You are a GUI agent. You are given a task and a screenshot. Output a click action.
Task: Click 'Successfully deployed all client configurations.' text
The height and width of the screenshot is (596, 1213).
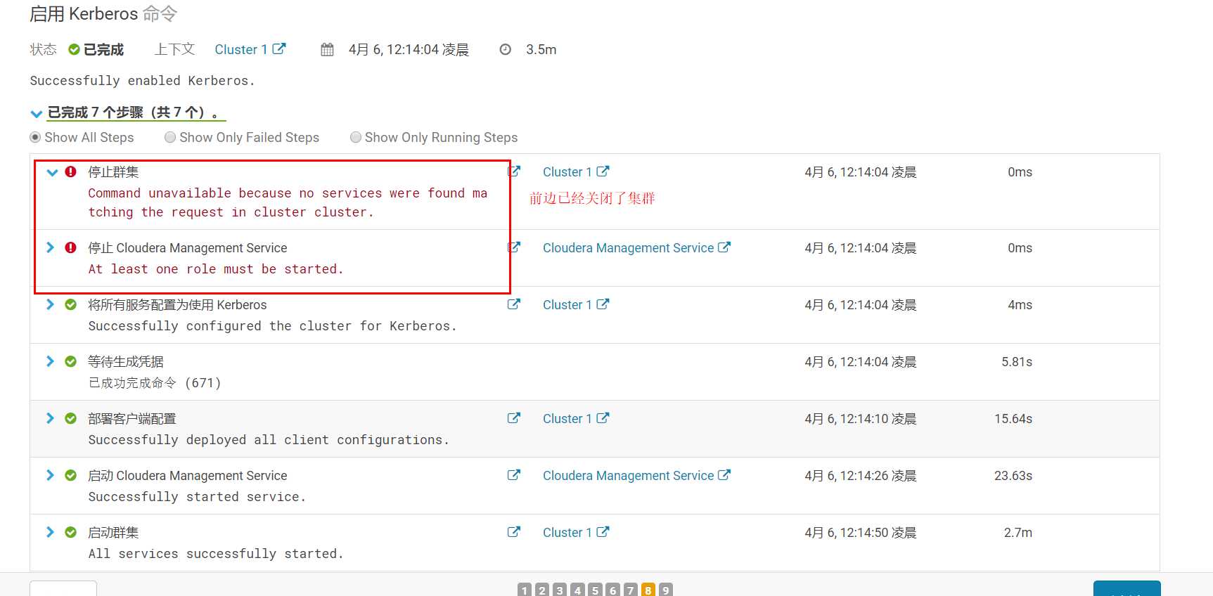(269, 440)
